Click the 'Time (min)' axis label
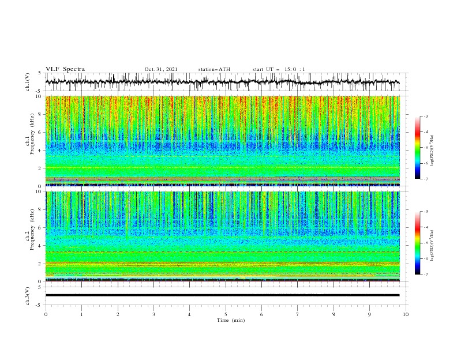457x353 pixels. click(231, 320)
